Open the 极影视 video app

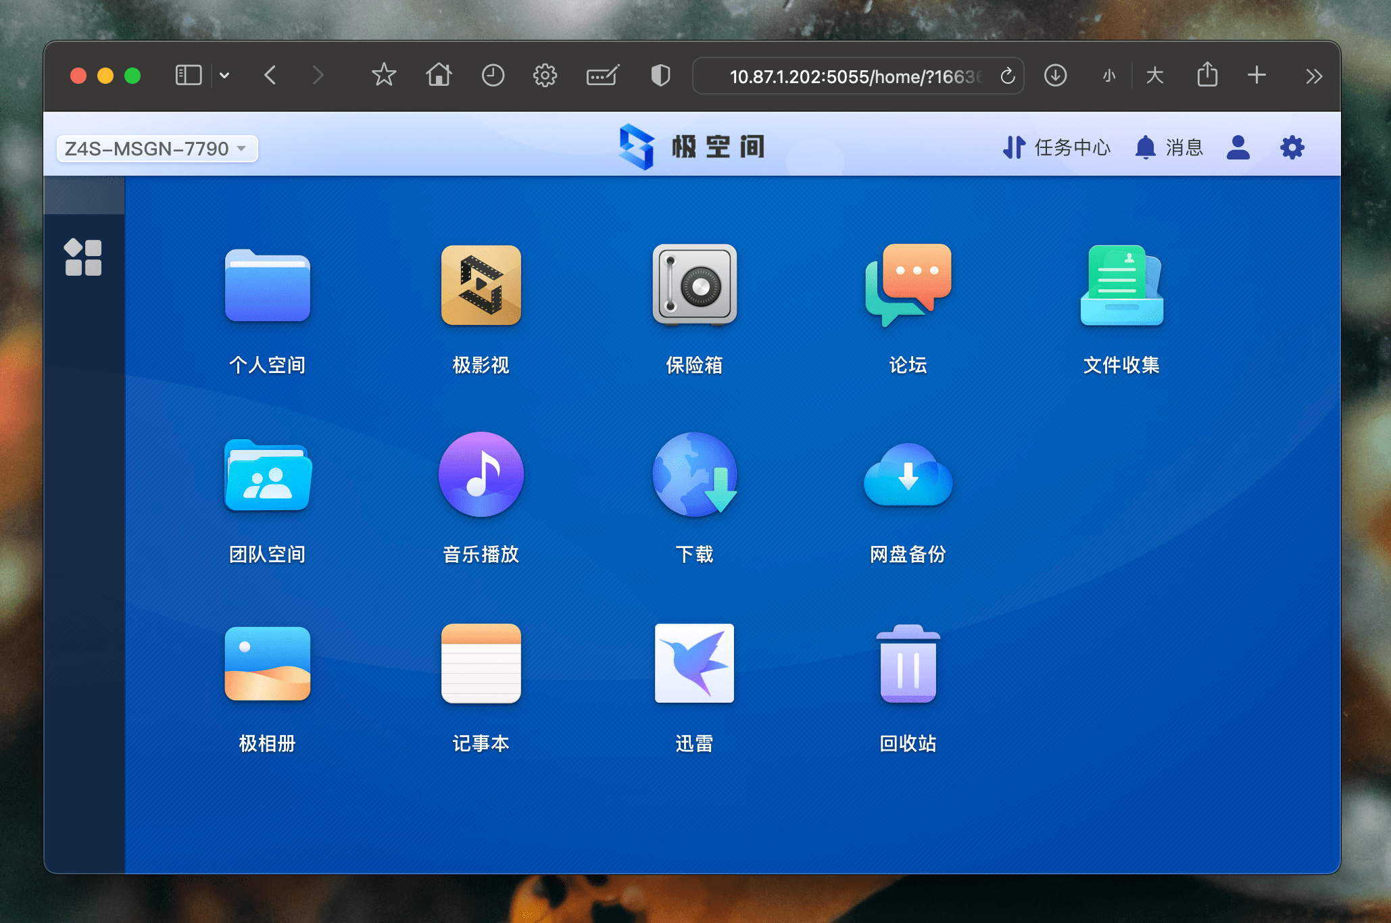tap(481, 285)
